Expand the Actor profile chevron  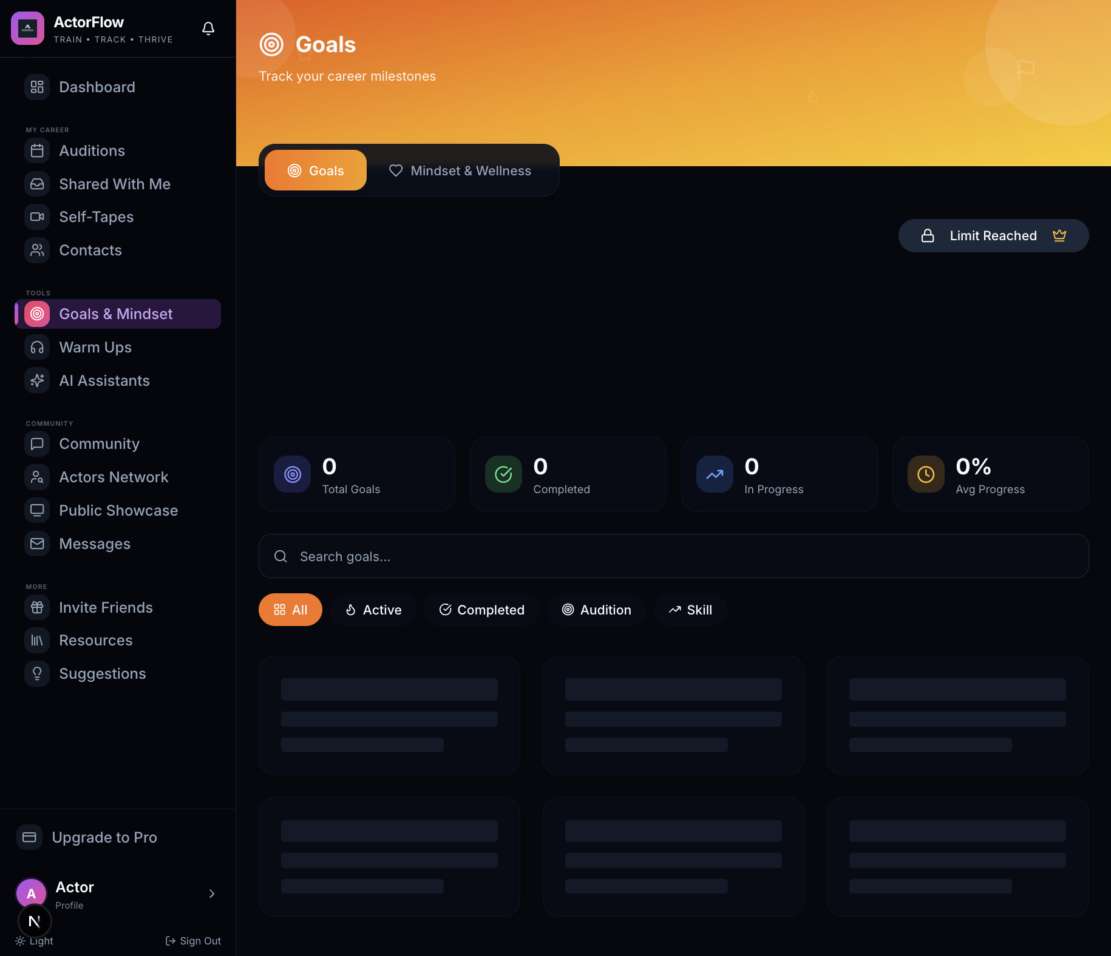pos(212,894)
